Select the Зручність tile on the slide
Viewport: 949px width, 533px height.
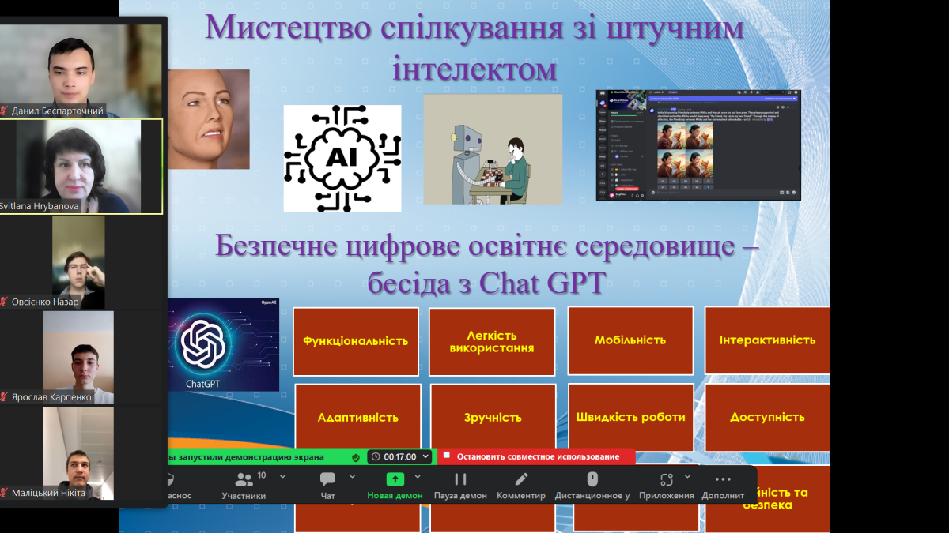tap(492, 418)
